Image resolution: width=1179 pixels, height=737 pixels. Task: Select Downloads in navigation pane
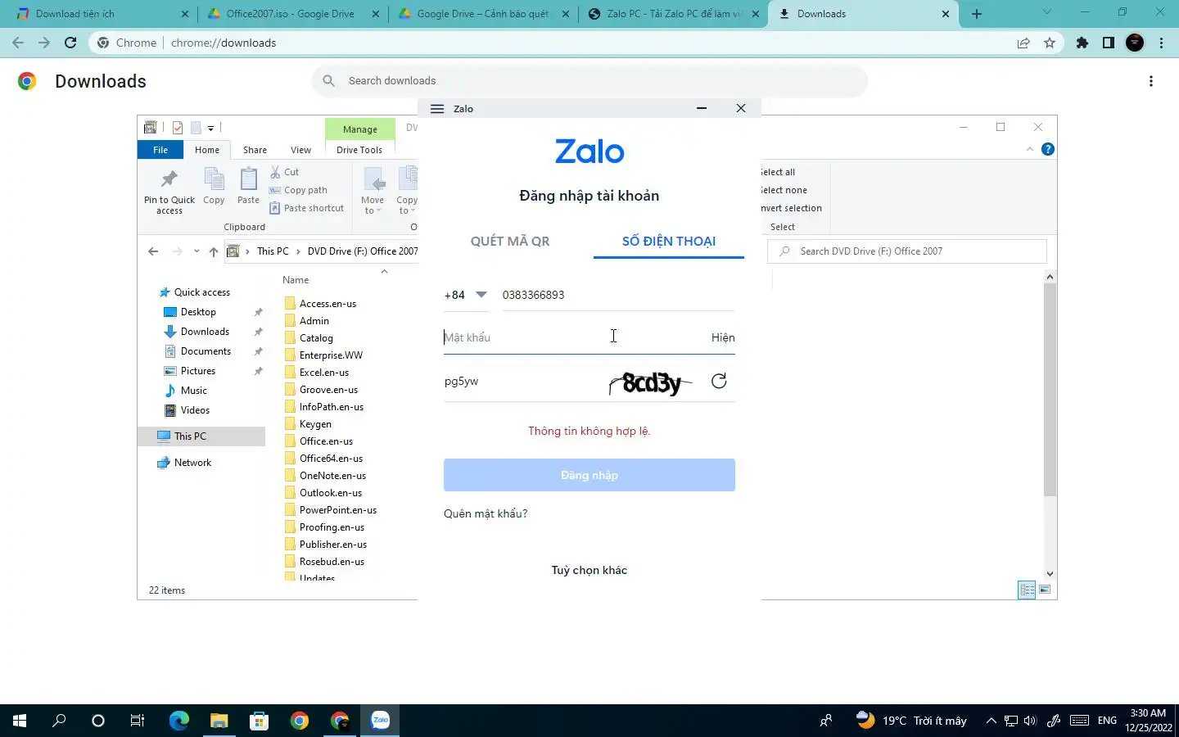205,332
